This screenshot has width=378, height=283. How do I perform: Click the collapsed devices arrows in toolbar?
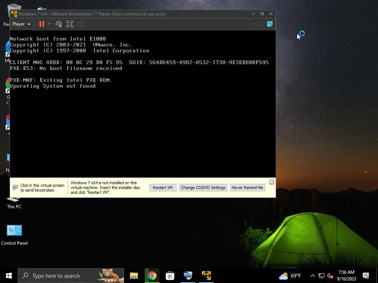(255, 24)
